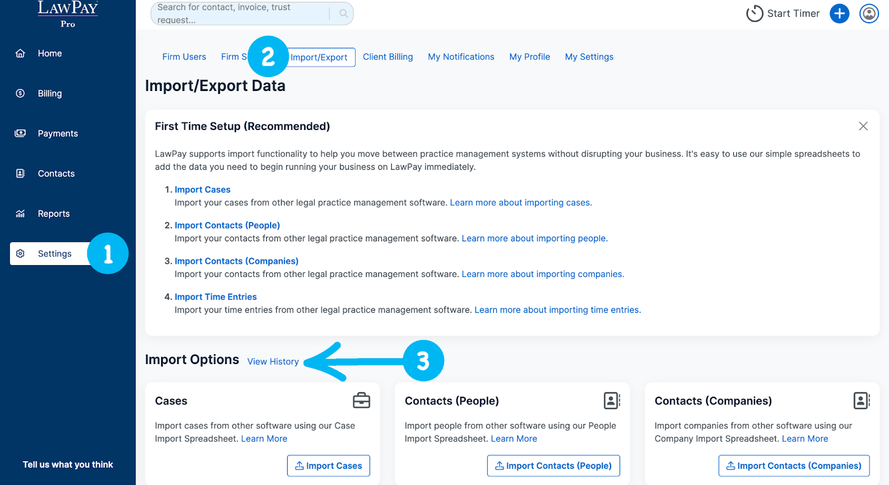The width and height of the screenshot is (889, 485).
Task: Open the Client Billing tab
Action: 388,57
